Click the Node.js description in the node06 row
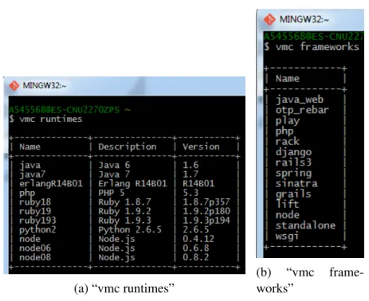This screenshot has width=369, height=301. pos(116,248)
